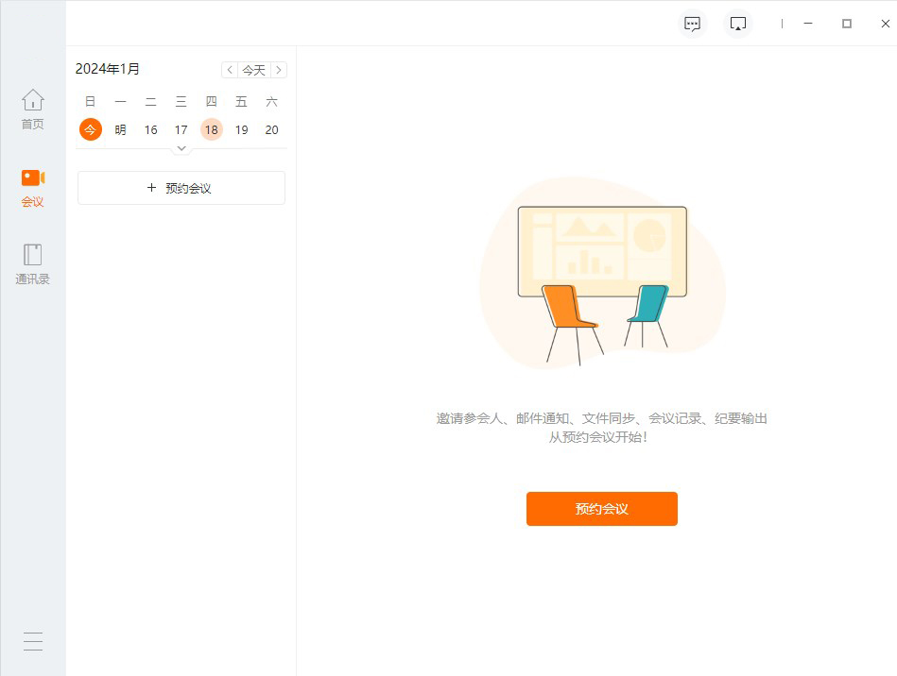The height and width of the screenshot is (676, 897).
Task: Go to the previous week with the left chevron
Action: pos(230,69)
